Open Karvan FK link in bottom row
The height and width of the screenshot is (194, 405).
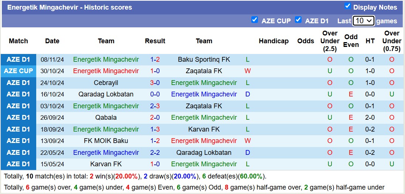click(106, 164)
